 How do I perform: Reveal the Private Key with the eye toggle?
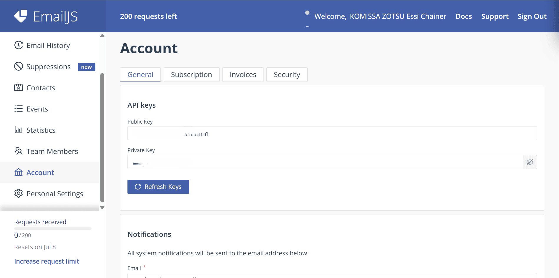click(x=529, y=162)
